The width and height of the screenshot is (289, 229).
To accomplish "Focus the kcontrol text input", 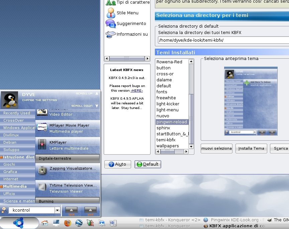I will (32, 210).
